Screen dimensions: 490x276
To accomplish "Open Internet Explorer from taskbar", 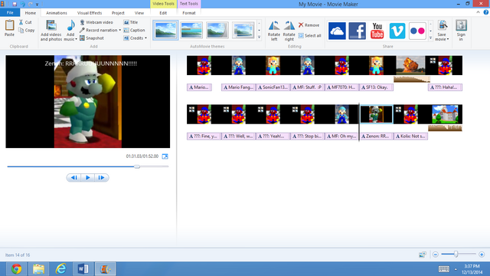I will click(x=60, y=269).
